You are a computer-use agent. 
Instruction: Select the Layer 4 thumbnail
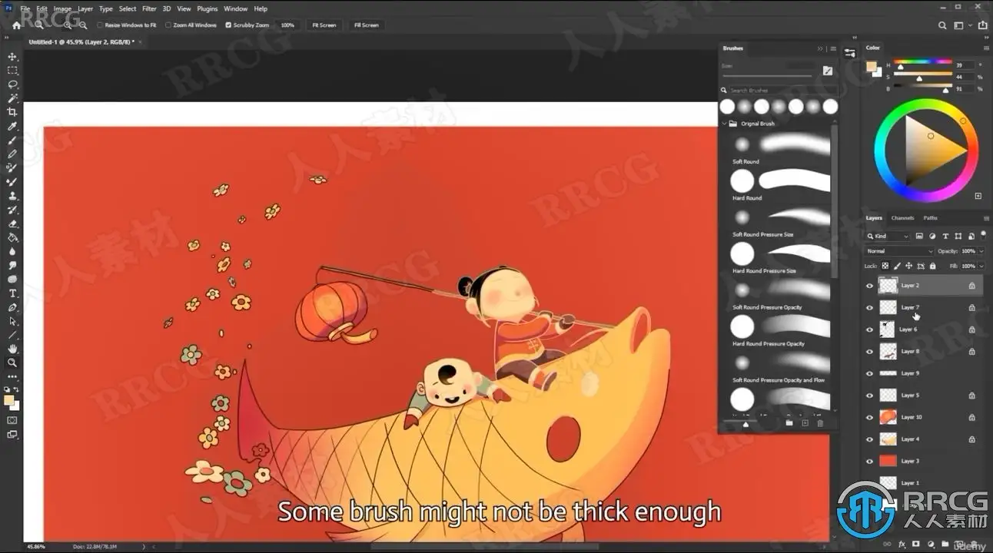pyautogui.click(x=888, y=439)
